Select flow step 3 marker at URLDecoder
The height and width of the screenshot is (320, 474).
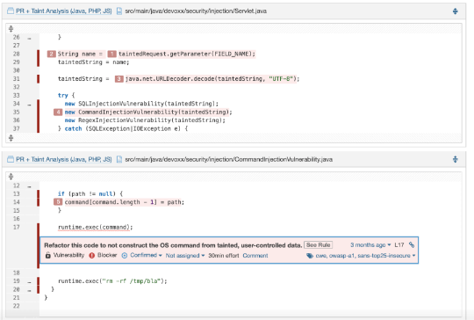pos(118,79)
